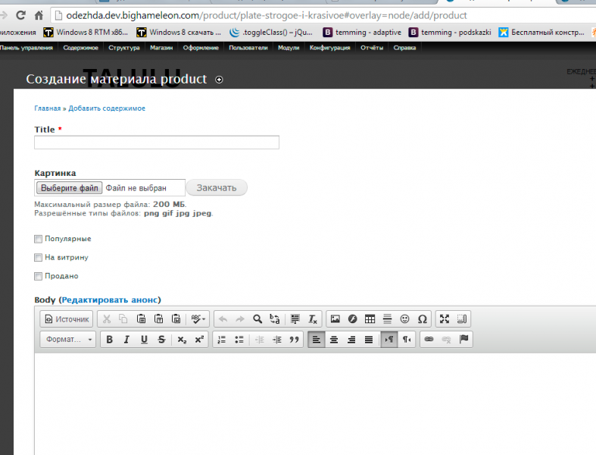Click the Title input field
This screenshot has height=455, width=596.
pyautogui.click(x=157, y=143)
